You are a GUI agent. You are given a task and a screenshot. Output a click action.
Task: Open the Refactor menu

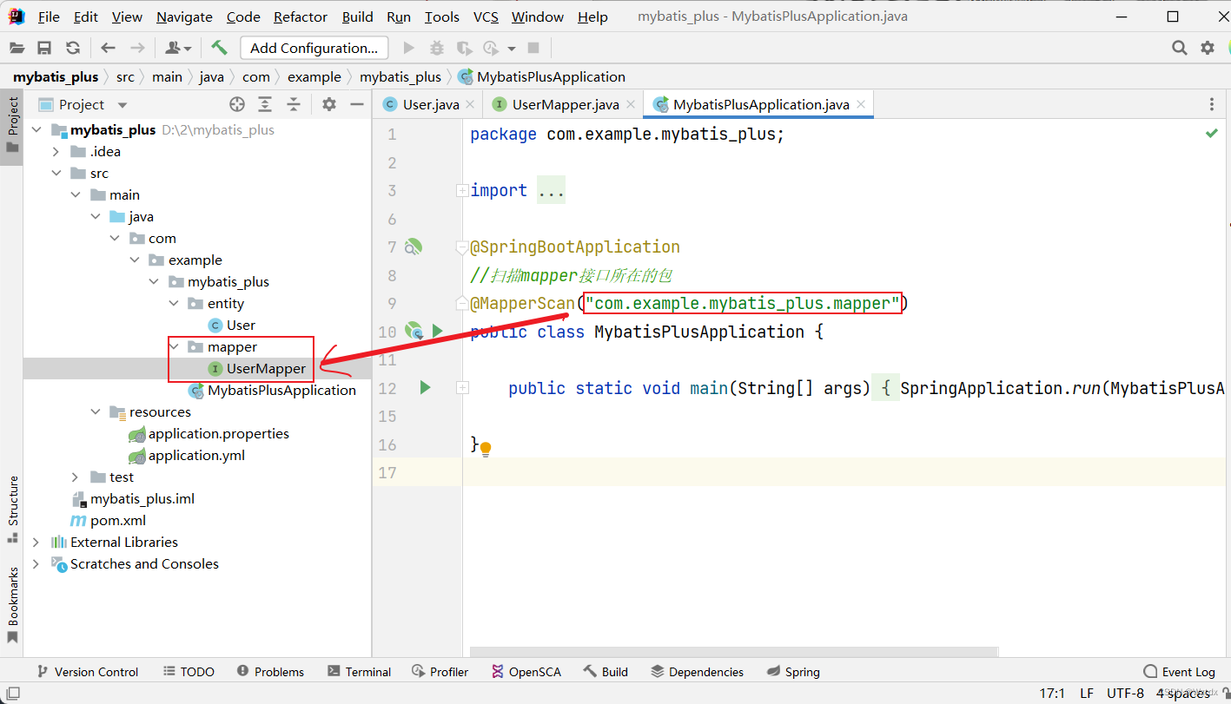pyautogui.click(x=301, y=16)
